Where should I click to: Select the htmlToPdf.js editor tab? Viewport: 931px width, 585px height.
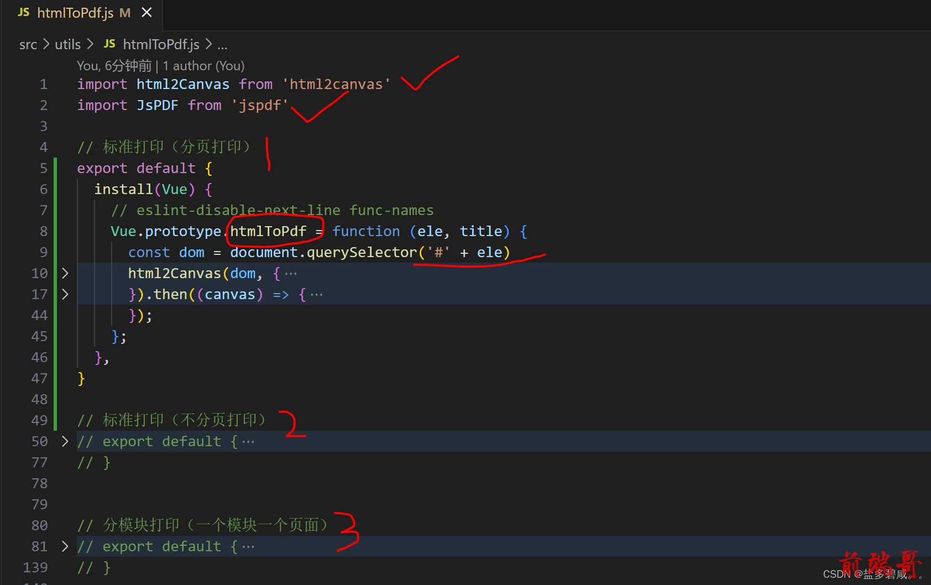click(x=82, y=13)
